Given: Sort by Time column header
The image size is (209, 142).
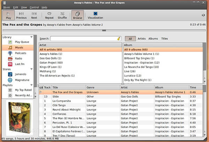Looking at the screenshot, I should point(196,87).
